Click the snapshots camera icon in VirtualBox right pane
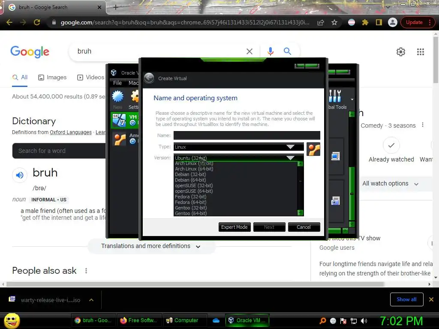Screen dimensions: 439x329 click(335, 200)
